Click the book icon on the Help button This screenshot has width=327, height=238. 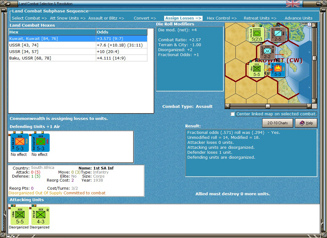click(x=302, y=123)
